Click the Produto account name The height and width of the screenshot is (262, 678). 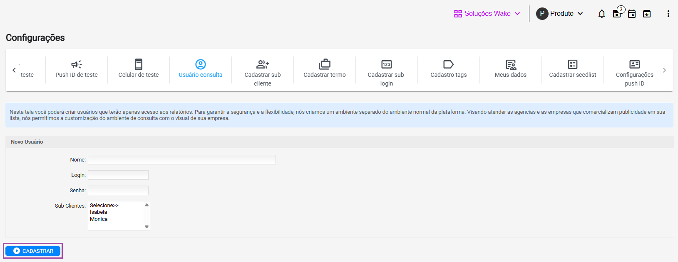[562, 14]
